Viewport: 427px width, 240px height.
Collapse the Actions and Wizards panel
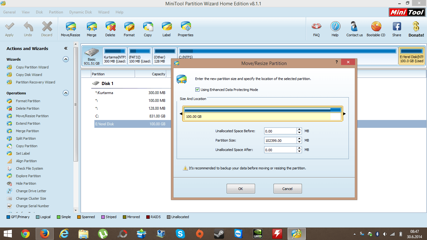pos(66,48)
